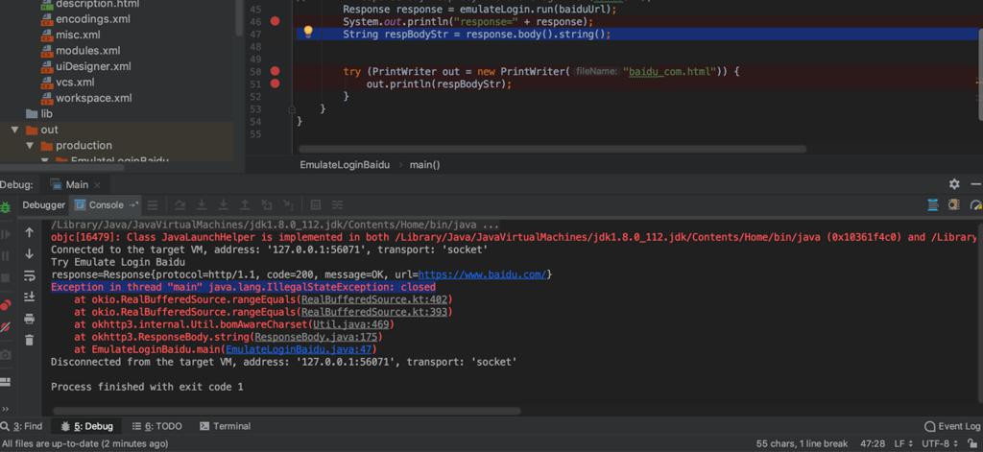Click the step out icon
This screenshot has height=452, width=983.
(245, 205)
